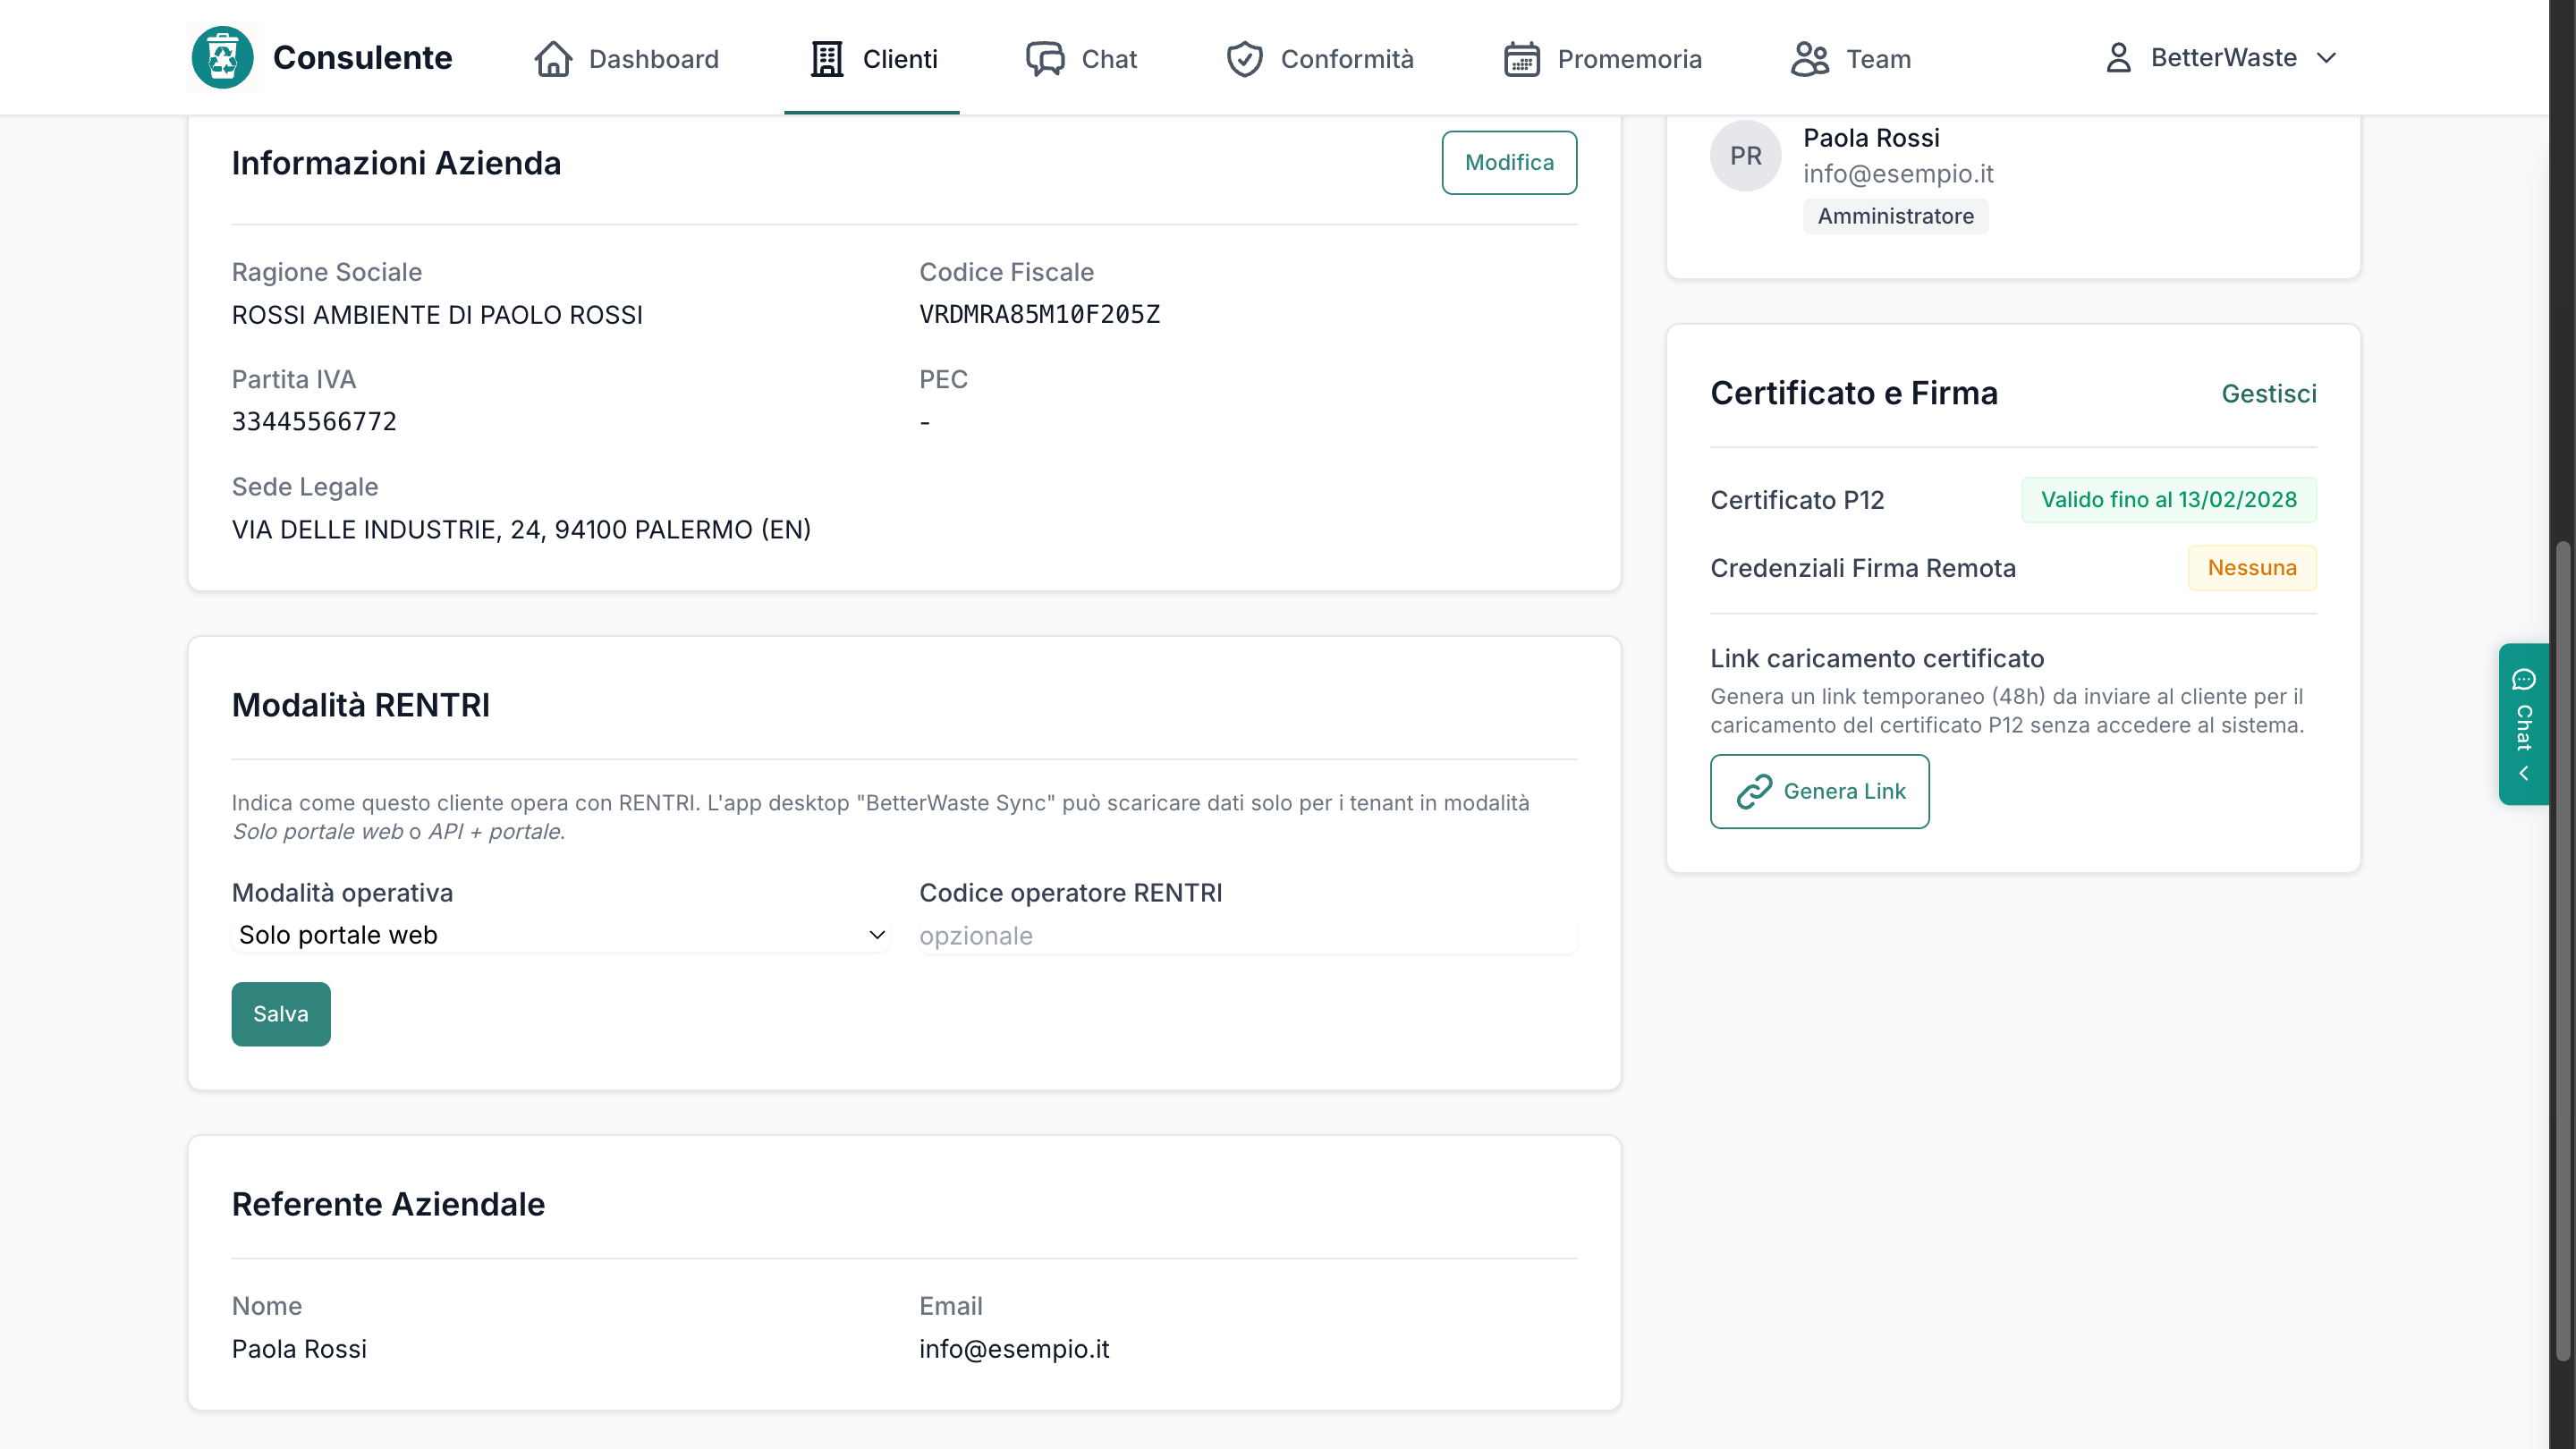The height and width of the screenshot is (1449, 2576).
Task: Click the Valido fino al 13/02/2028 badge
Action: point(2168,500)
